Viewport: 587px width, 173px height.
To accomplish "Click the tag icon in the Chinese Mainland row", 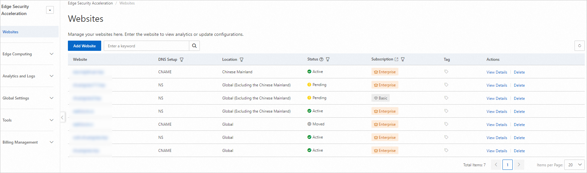I will (446, 72).
